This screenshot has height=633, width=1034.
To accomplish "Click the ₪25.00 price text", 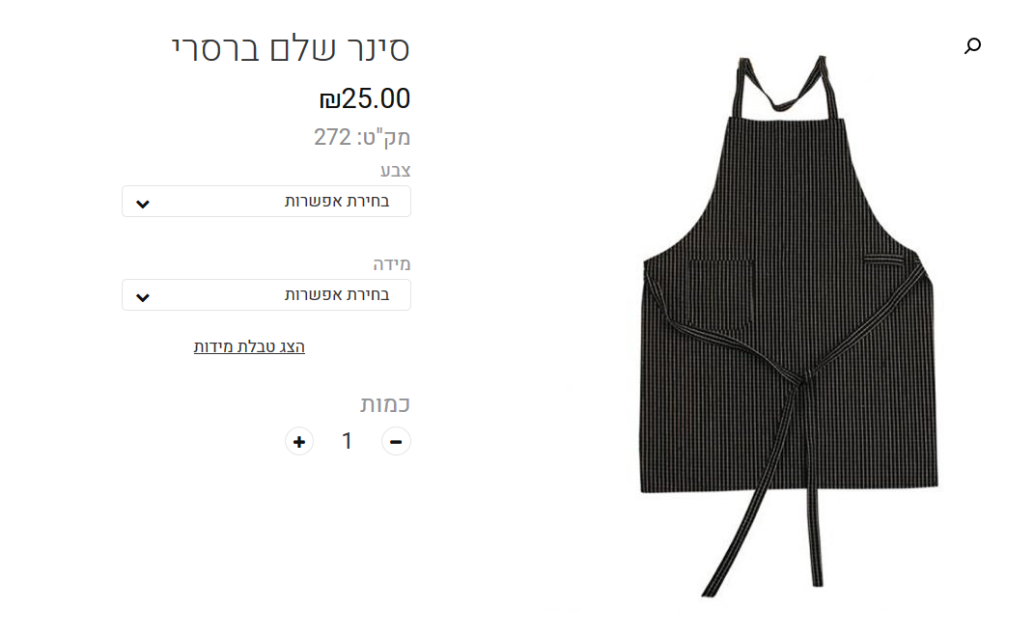I will pos(365,98).
